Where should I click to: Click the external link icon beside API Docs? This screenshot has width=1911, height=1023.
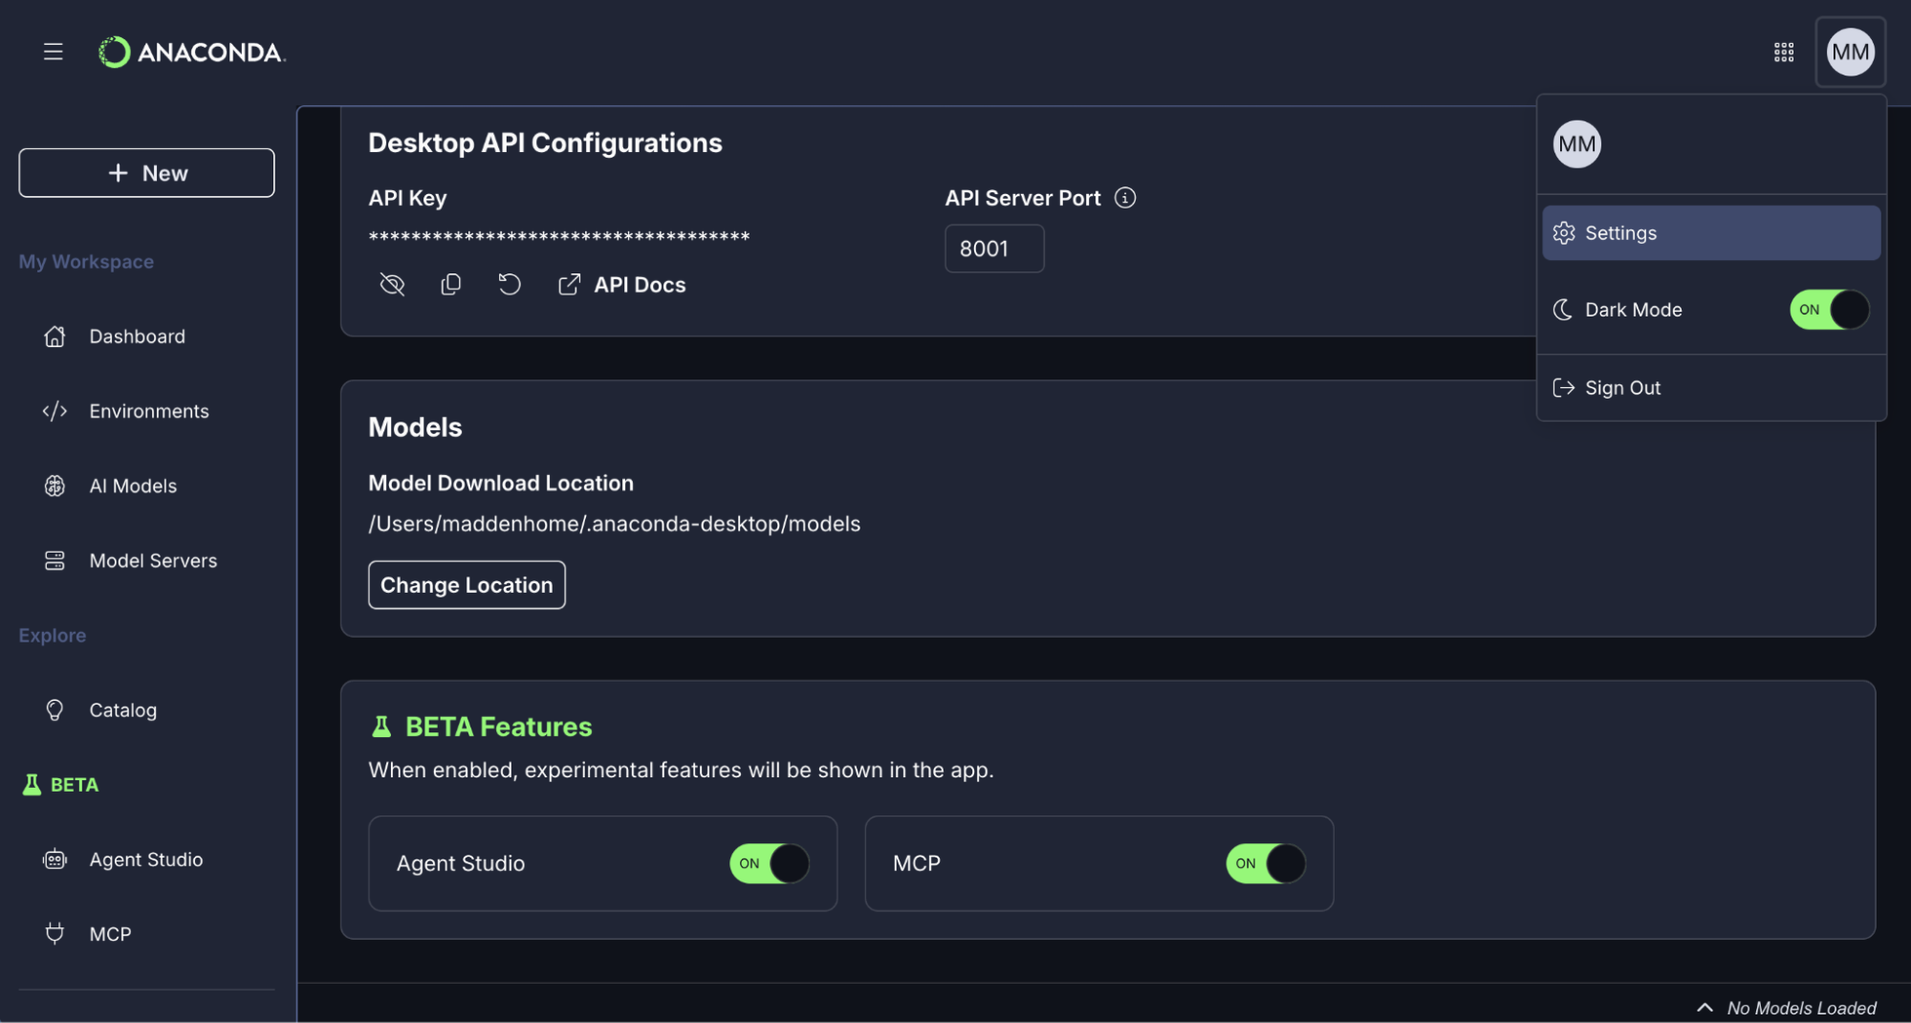(x=569, y=284)
